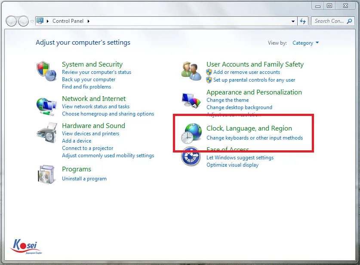Click the System and Security shield icon
Screen dimensions: 360x265
[x=46, y=69]
